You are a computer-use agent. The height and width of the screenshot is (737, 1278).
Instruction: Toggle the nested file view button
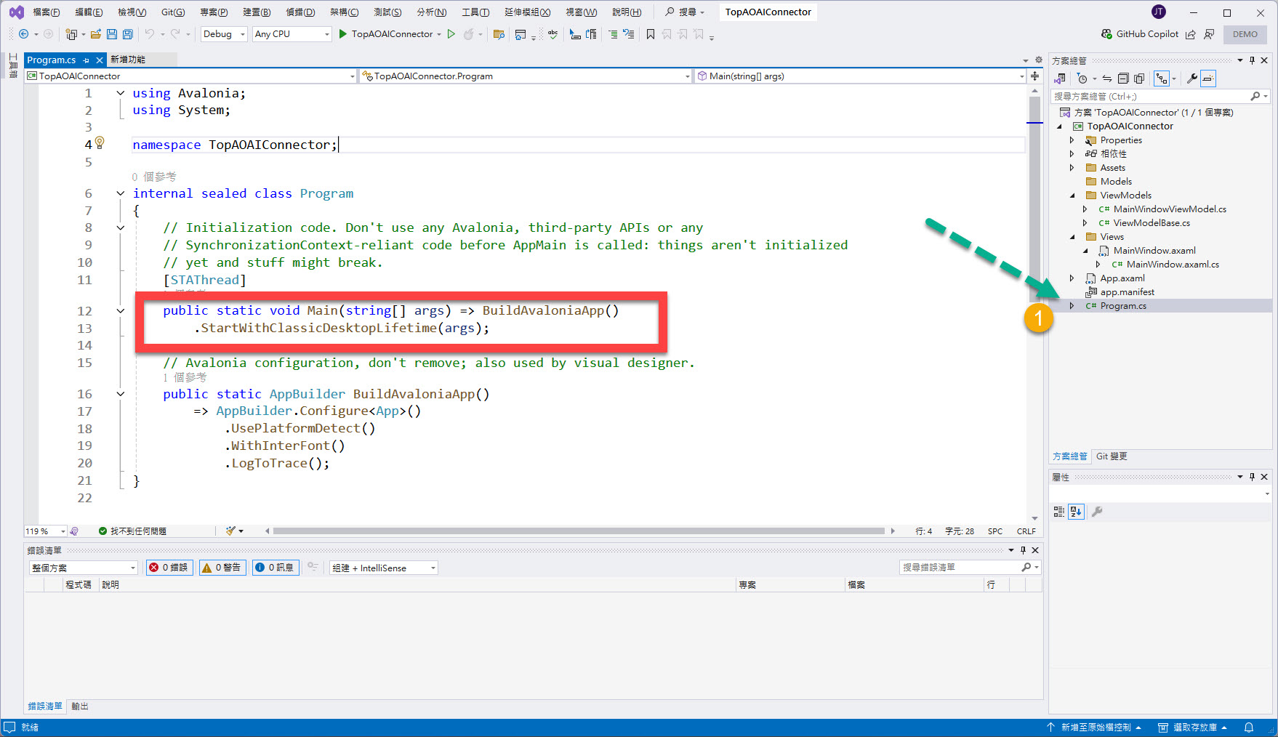tap(1162, 78)
